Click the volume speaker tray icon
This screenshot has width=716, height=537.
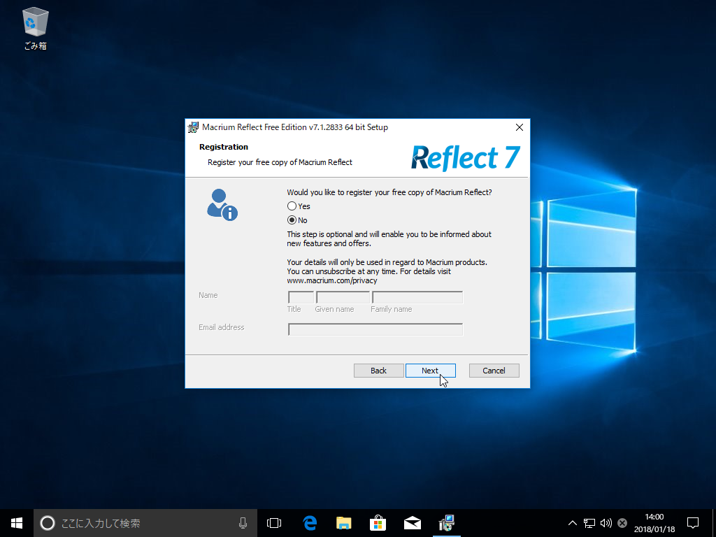tap(606, 523)
